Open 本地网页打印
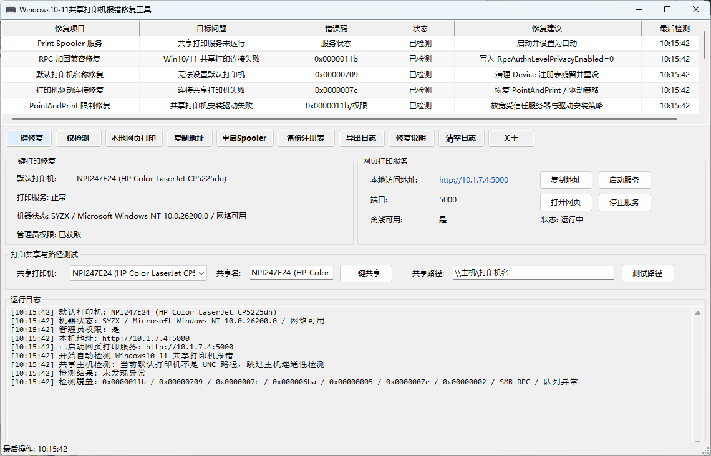This screenshot has height=456, width=711. pos(133,138)
